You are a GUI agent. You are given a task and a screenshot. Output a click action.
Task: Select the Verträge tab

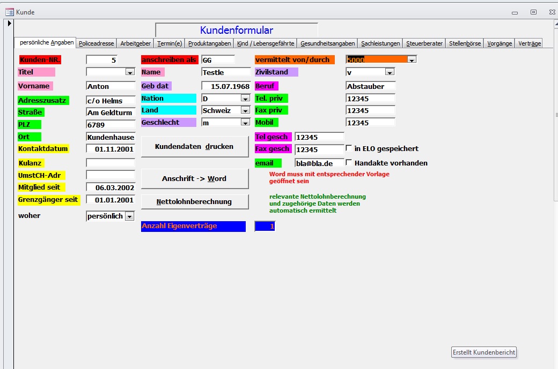click(x=530, y=43)
